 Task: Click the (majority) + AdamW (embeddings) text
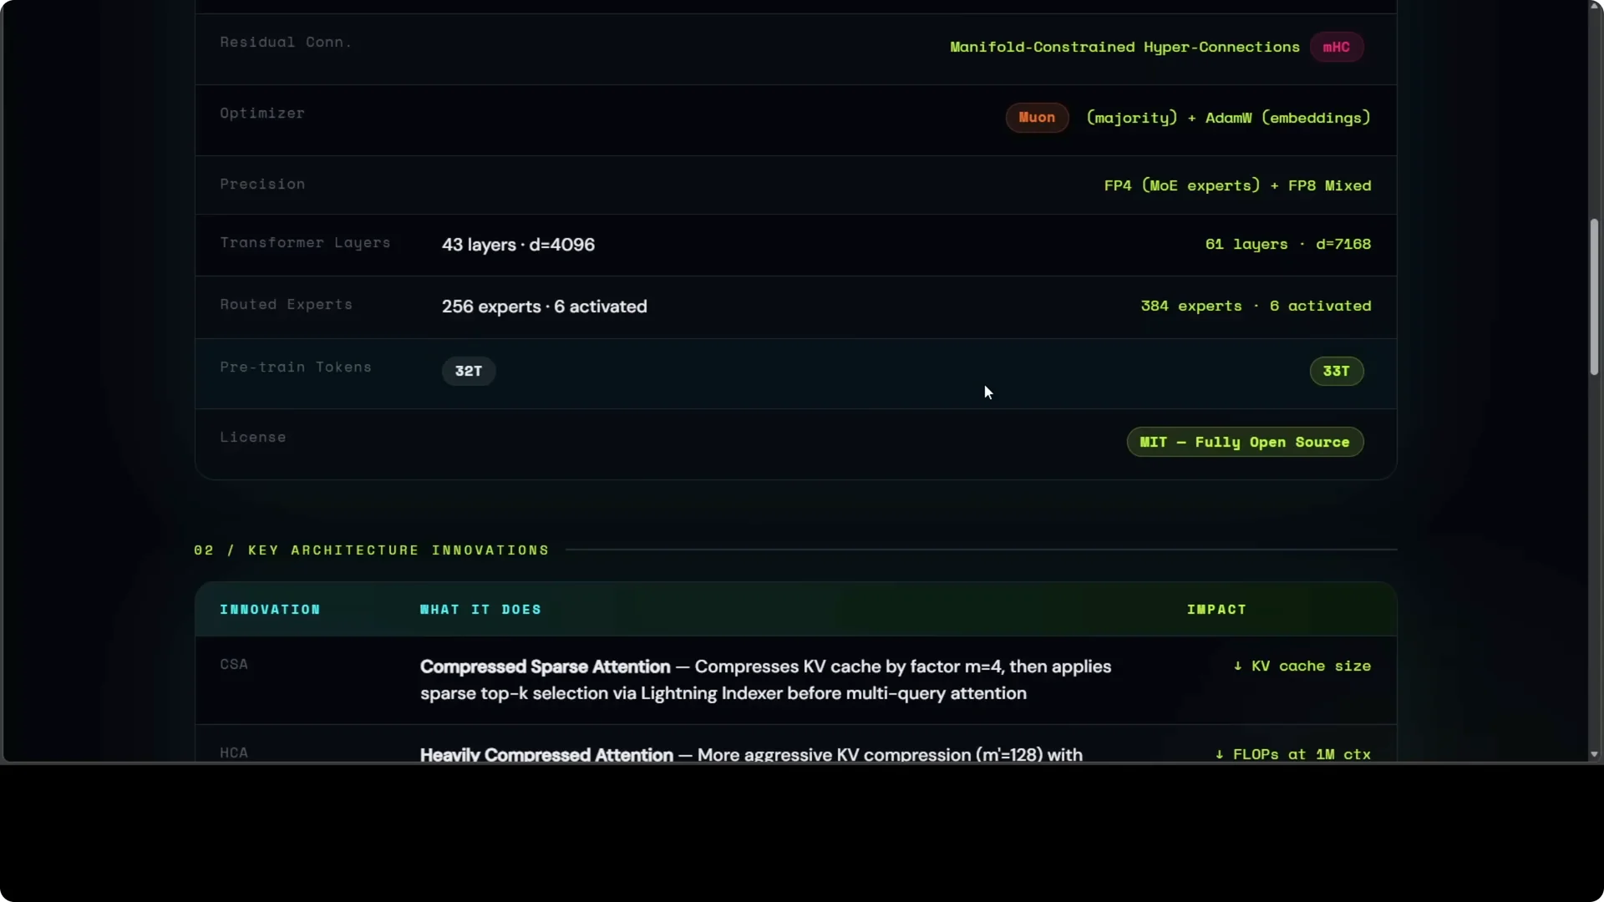(x=1228, y=118)
